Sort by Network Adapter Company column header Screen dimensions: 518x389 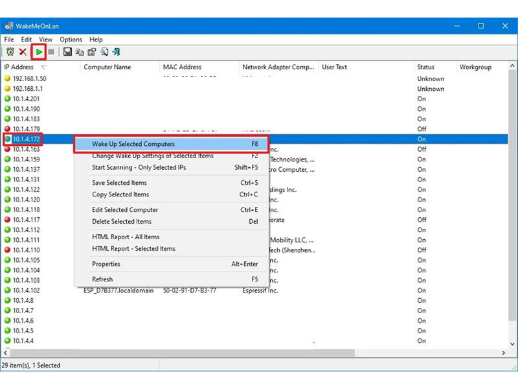278,67
